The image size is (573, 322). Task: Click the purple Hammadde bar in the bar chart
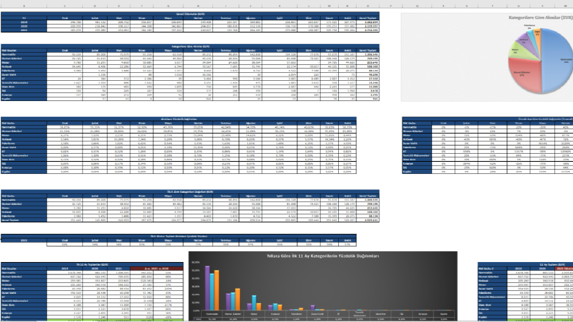click(x=207, y=288)
